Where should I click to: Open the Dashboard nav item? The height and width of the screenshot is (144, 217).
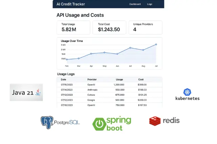click(135, 4)
